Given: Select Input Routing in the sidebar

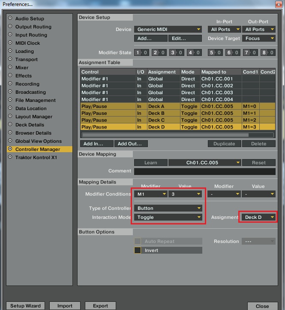Looking at the screenshot, I should click(x=31, y=35).
